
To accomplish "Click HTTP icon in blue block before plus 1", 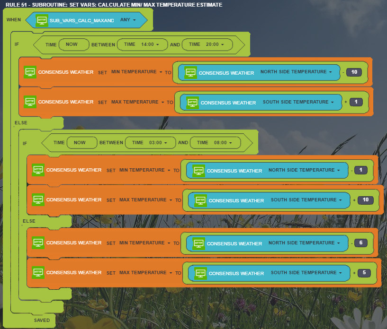I will point(192,103).
